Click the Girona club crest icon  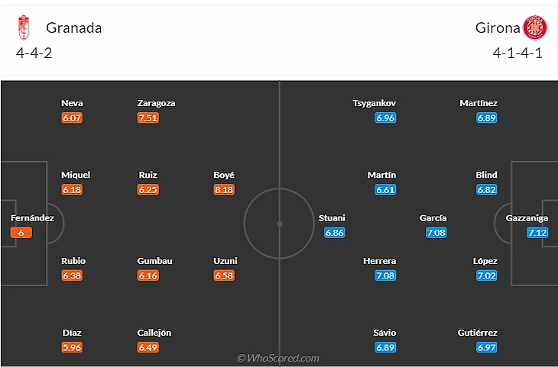click(534, 27)
